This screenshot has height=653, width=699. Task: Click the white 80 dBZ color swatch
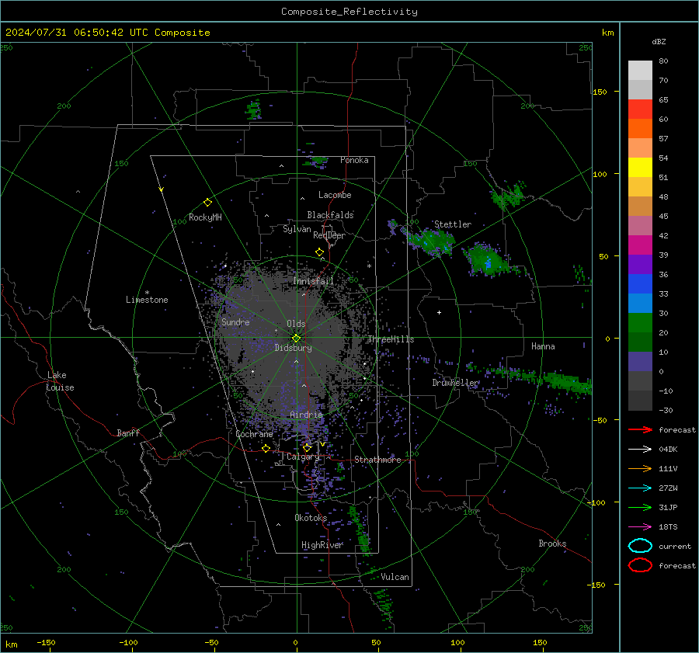tap(640, 70)
